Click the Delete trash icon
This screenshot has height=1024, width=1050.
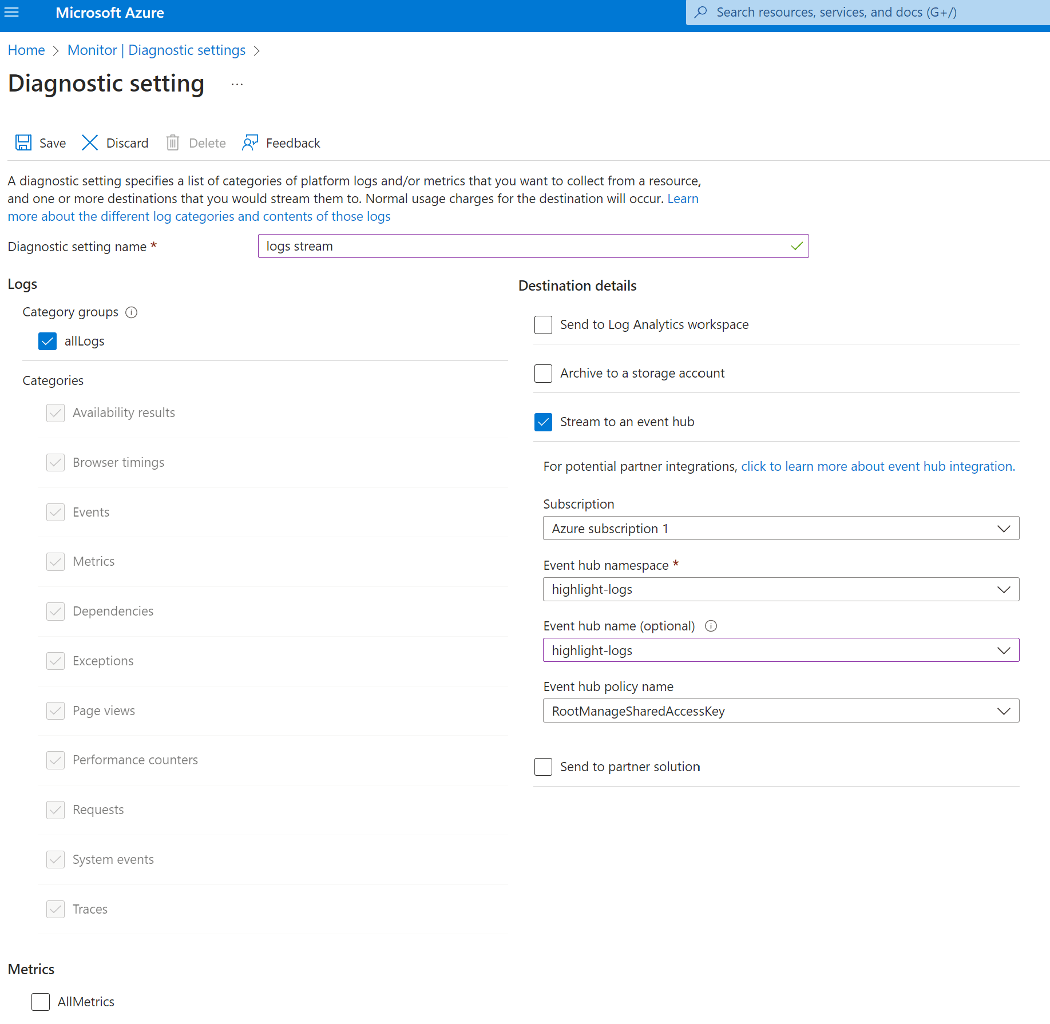pos(173,142)
